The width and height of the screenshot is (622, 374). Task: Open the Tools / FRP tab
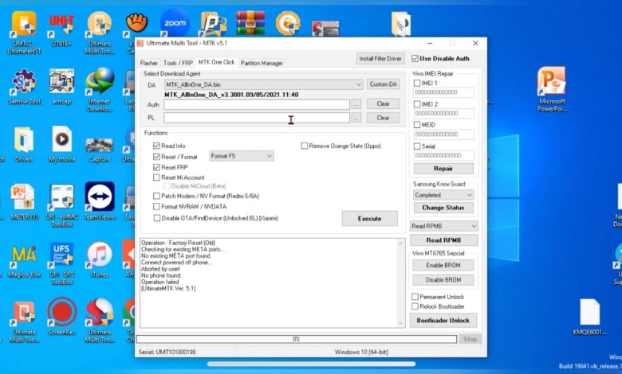click(178, 63)
